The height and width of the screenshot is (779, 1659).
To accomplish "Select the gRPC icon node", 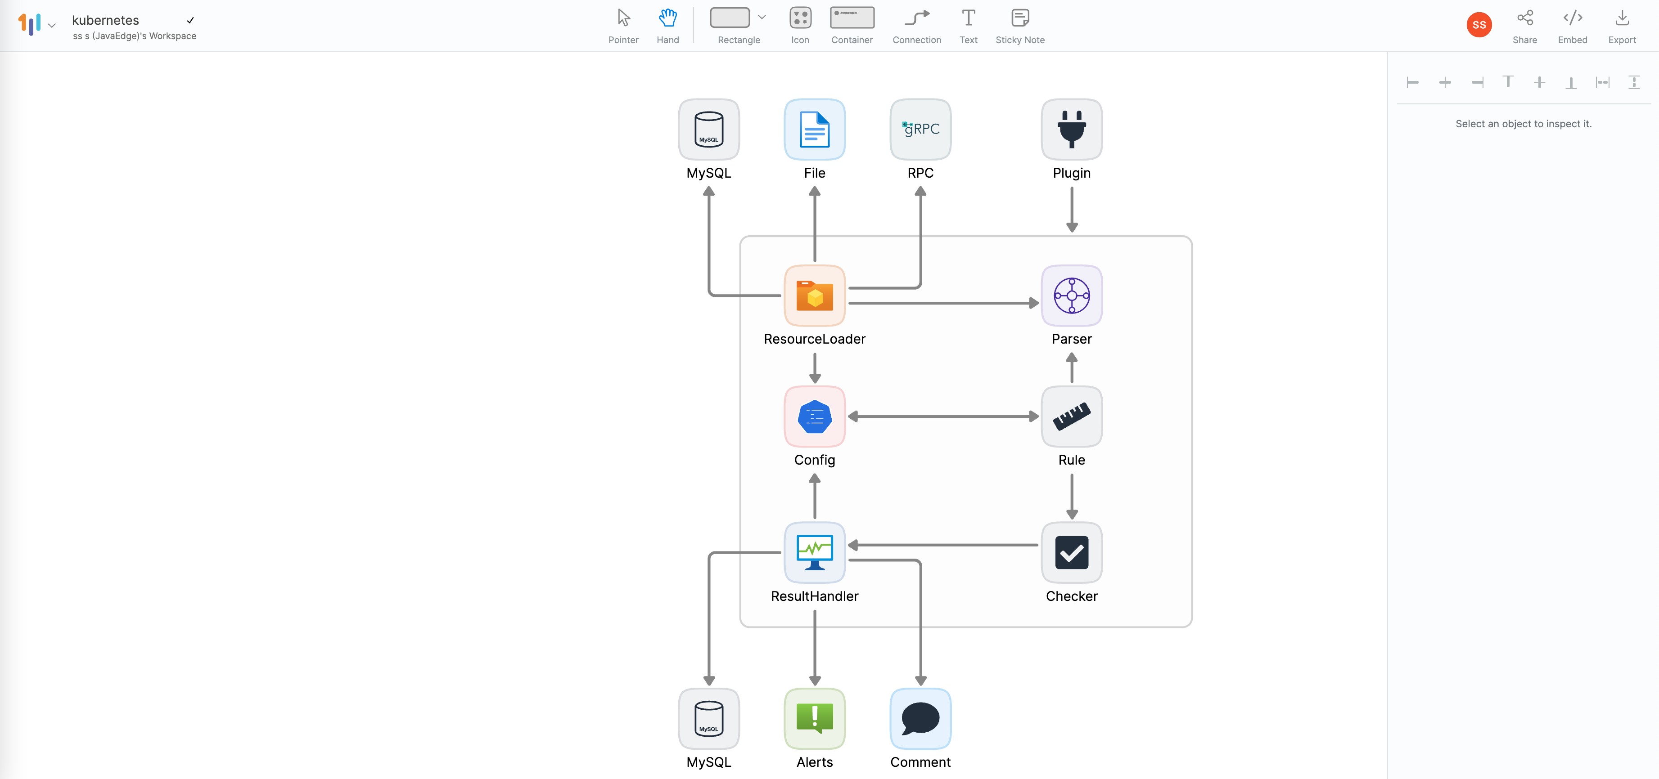I will pos(920,130).
